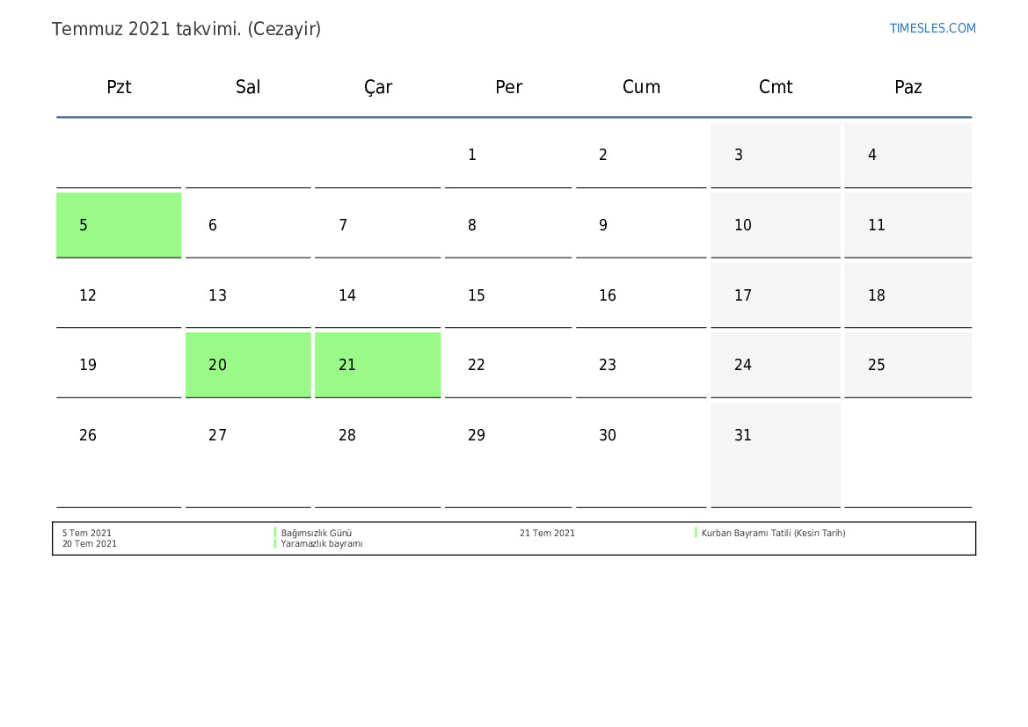This screenshot has height=727, width=1028.
Task: Click date 30 in the calendar
Action: point(641,455)
